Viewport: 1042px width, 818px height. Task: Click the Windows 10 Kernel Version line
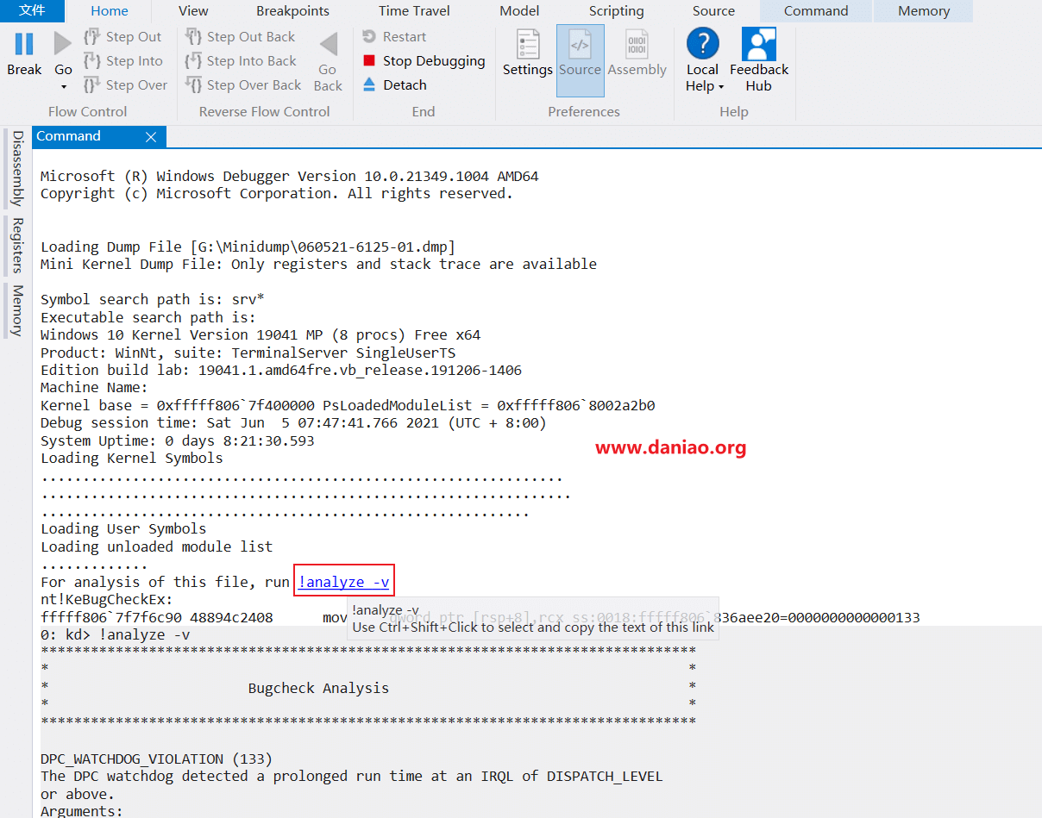pos(260,334)
